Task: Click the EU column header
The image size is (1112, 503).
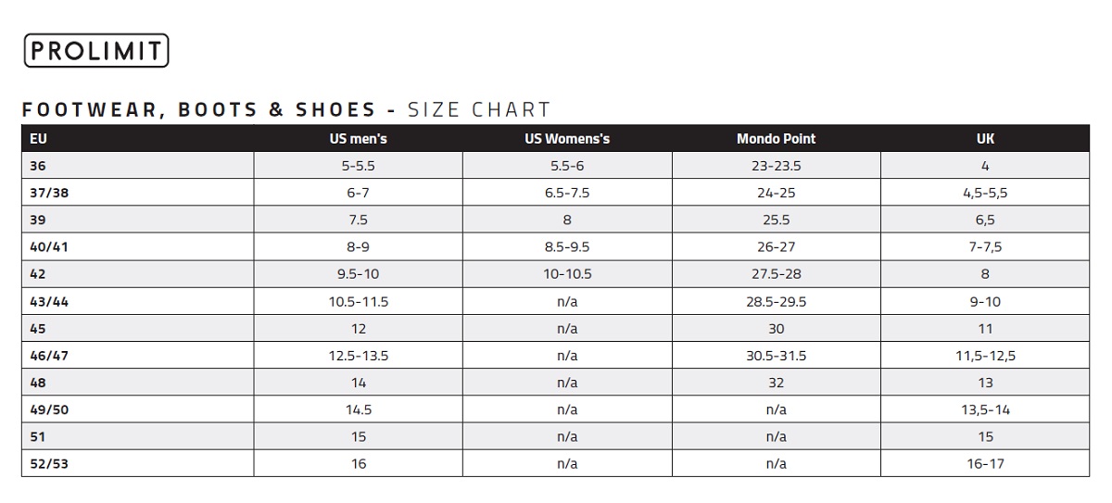Action: [39, 139]
